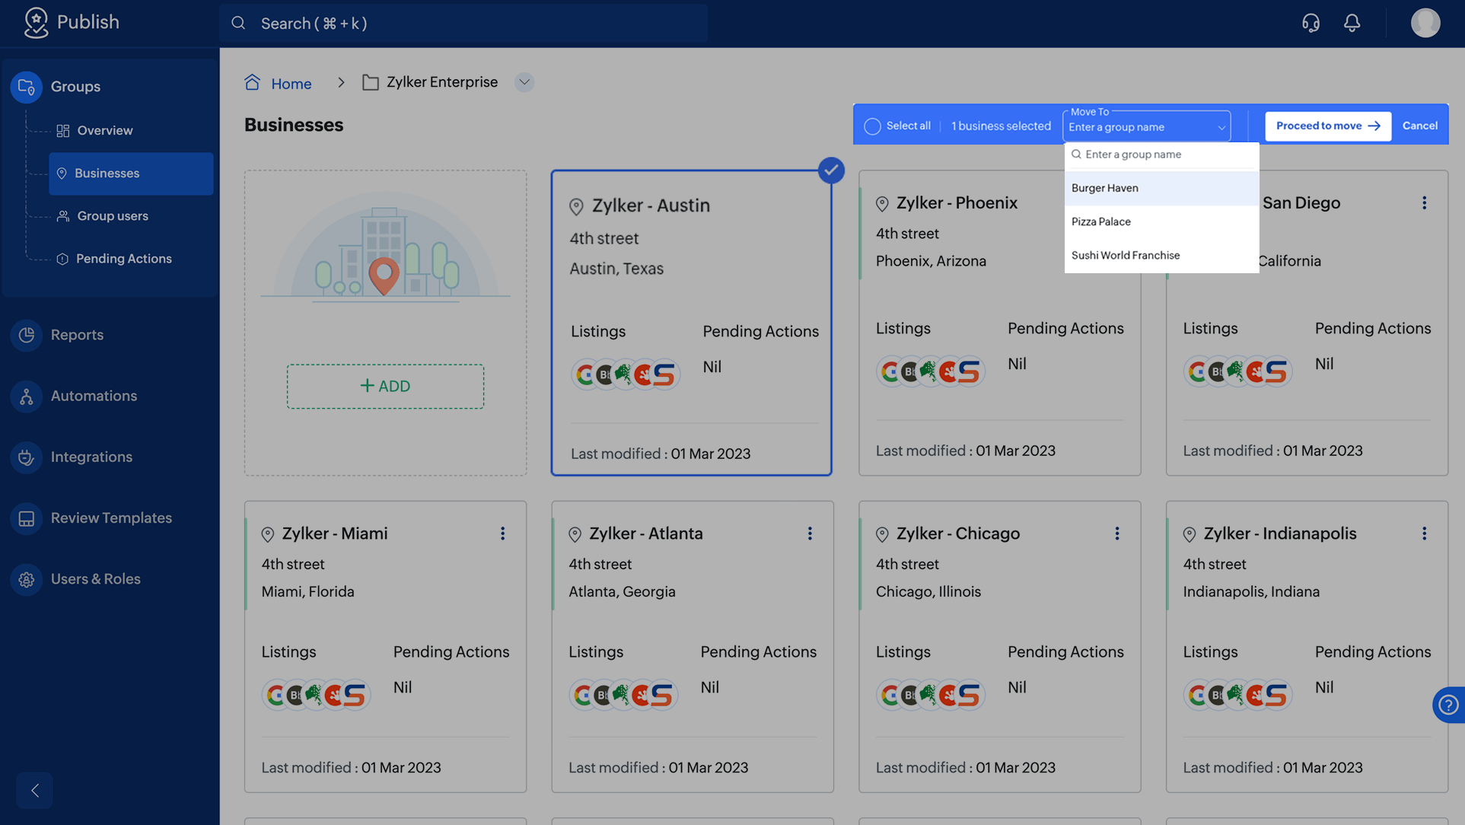Click the Proceed to move button
This screenshot has width=1465, height=825.
point(1327,126)
